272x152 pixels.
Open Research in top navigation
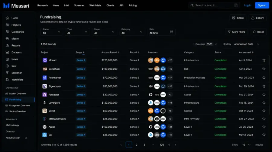coord(43,5)
